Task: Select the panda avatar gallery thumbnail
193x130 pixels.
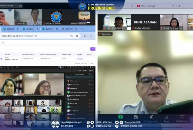Action: click(x=55, y=110)
